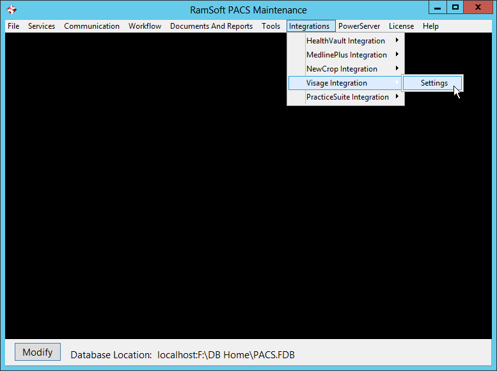
Task: Open Documents And Reports menu
Action: (x=211, y=26)
